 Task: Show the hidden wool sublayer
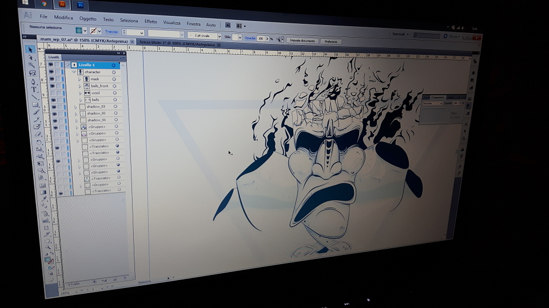click(53, 93)
